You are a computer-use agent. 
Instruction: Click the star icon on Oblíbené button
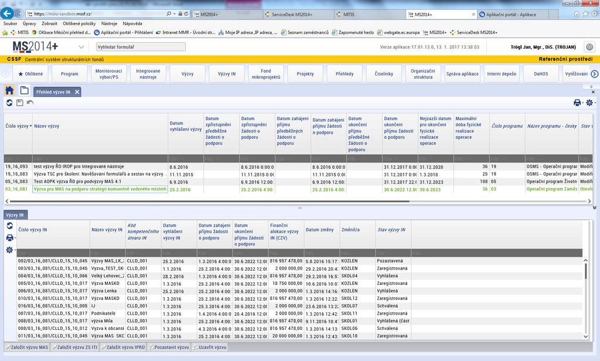pos(21,74)
